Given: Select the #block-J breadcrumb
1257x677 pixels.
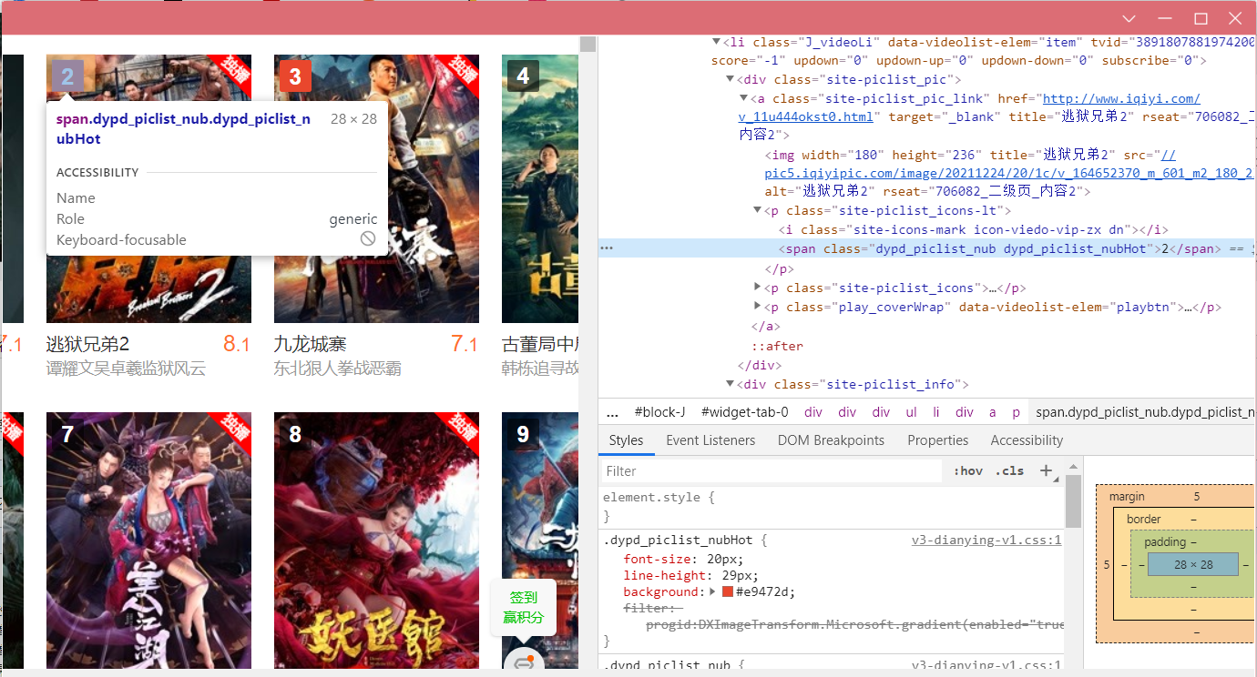Looking at the screenshot, I should coord(660,412).
